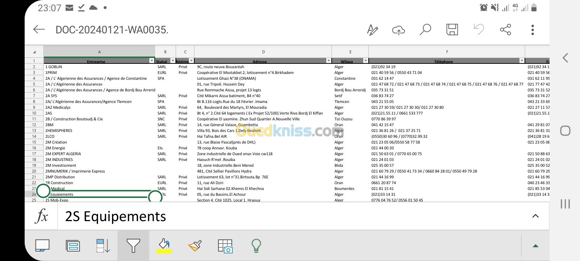
Task: Tap the document title DOC-20240121-WA0035
Action: click(112, 30)
